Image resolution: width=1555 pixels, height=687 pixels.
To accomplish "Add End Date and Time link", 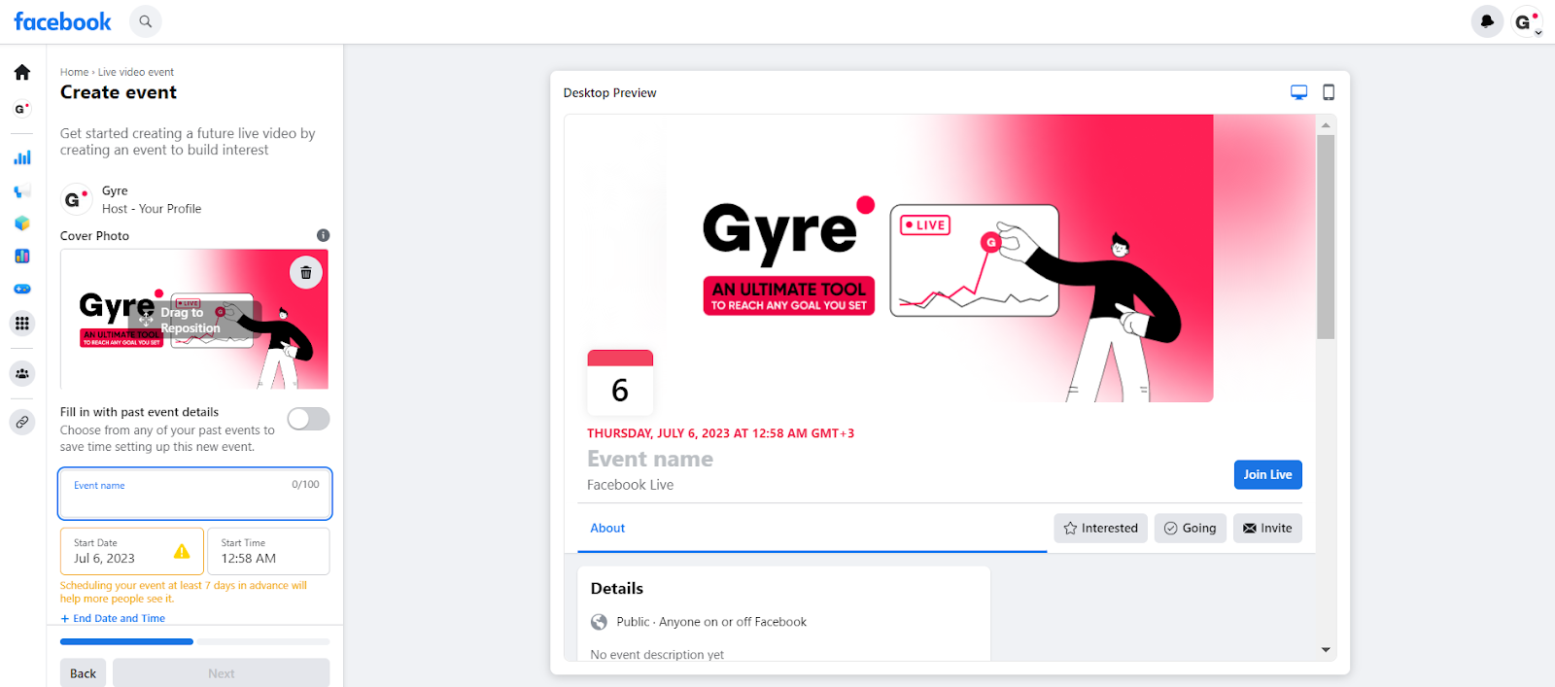I will click(113, 618).
